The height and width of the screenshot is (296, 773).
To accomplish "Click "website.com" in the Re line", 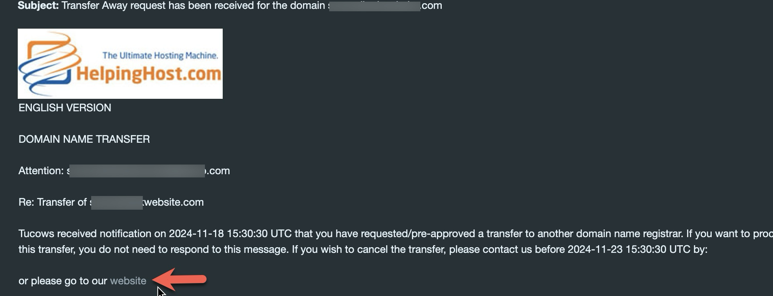I will click(173, 202).
